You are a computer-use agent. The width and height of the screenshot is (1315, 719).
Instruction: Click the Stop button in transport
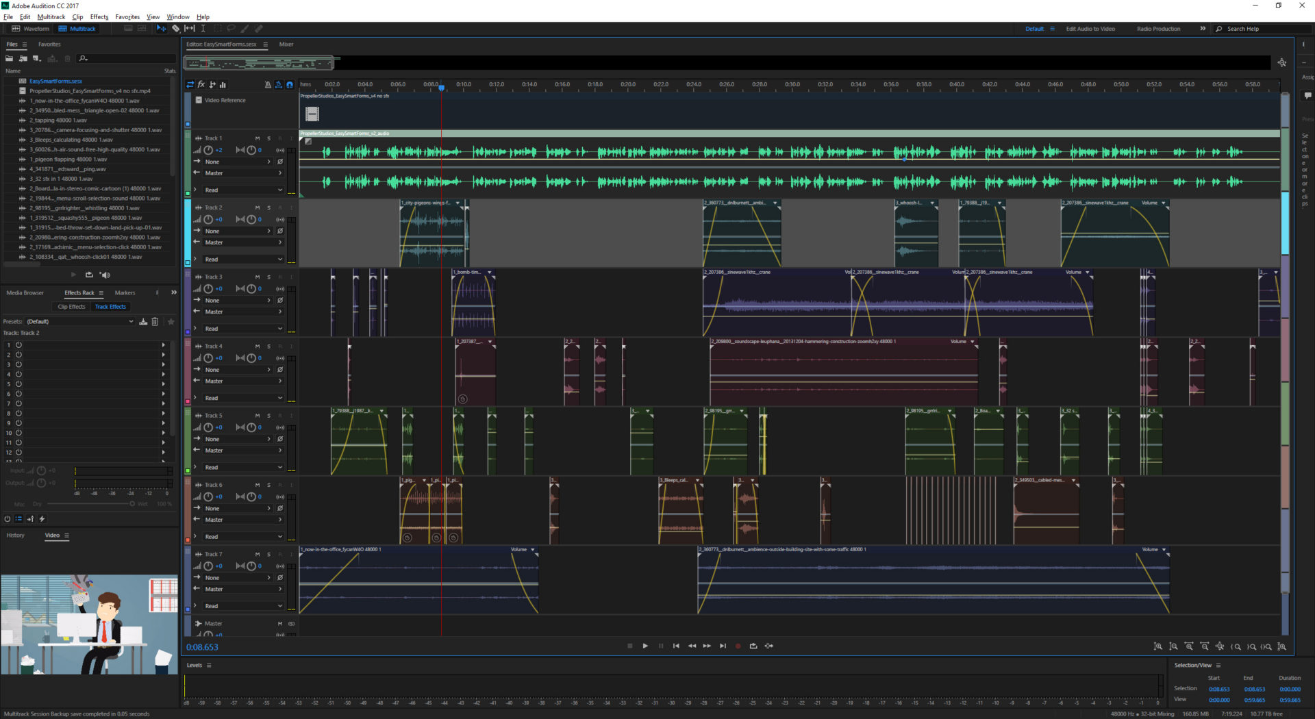coord(630,646)
